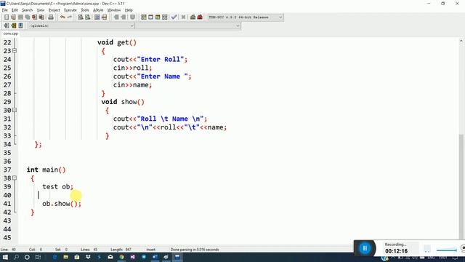Start debugging with the checkmark icon

coord(174,17)
